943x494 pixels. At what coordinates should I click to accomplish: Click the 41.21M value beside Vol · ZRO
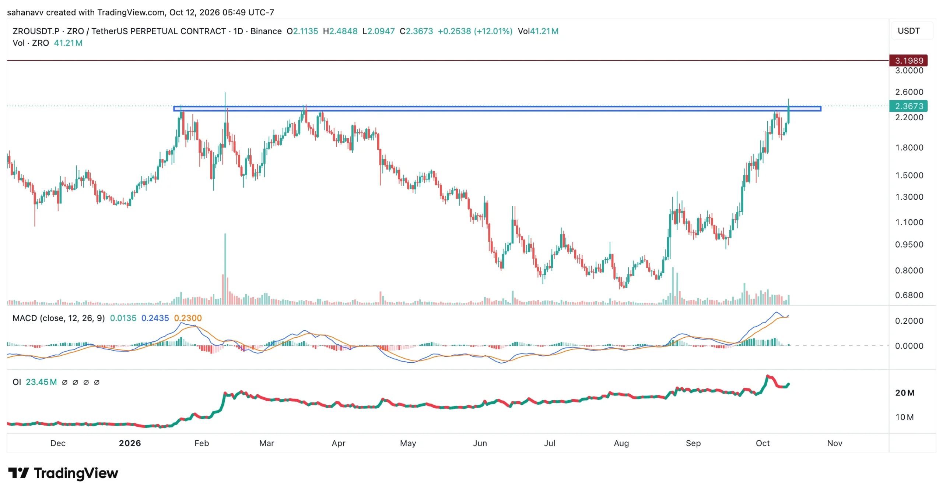coord(68,43)
